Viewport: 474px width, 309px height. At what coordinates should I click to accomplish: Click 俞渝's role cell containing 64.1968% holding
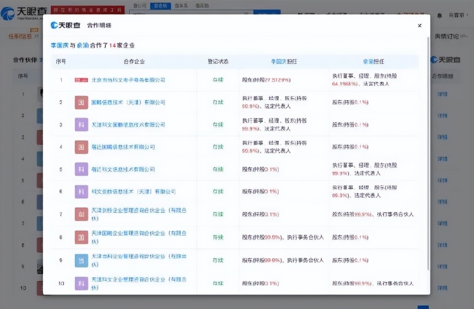click(364, 80)
